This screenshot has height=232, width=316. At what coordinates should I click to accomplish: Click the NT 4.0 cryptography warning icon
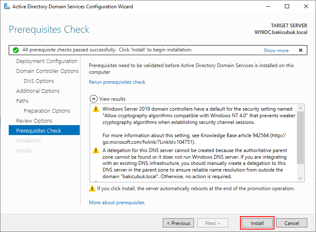tap(96, 109)
